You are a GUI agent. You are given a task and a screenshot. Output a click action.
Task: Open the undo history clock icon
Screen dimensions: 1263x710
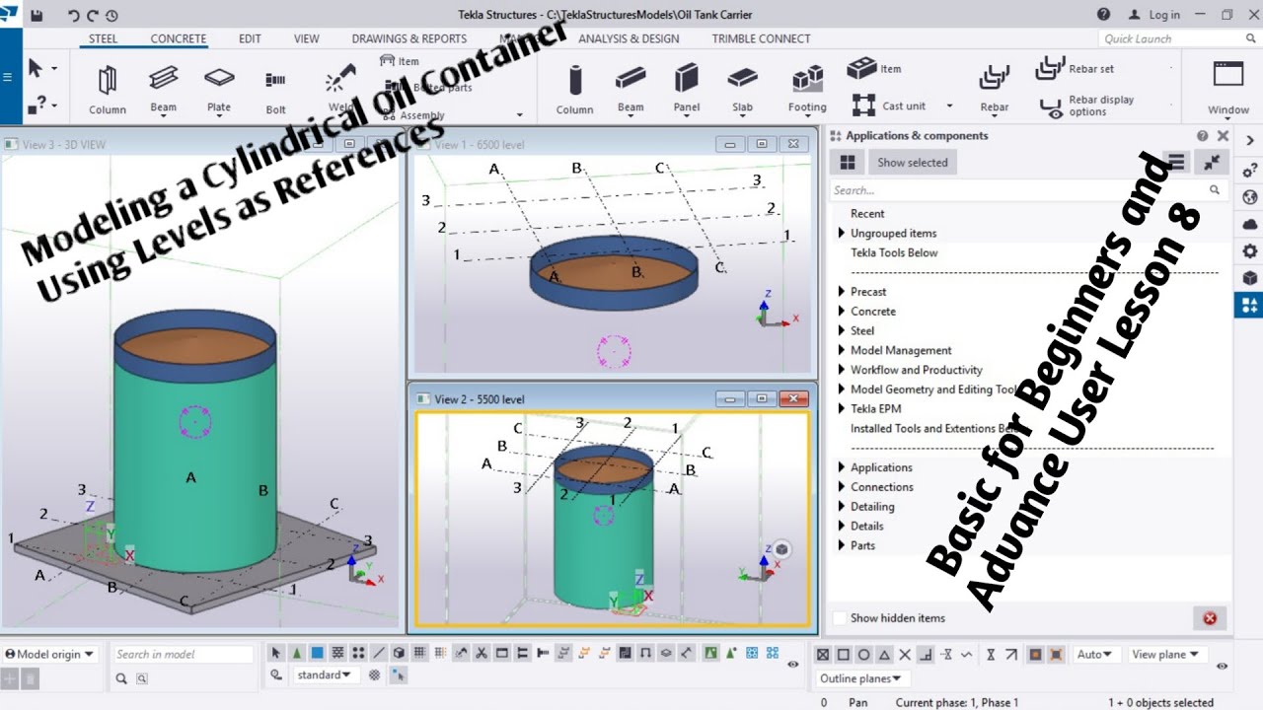point(111,15)
